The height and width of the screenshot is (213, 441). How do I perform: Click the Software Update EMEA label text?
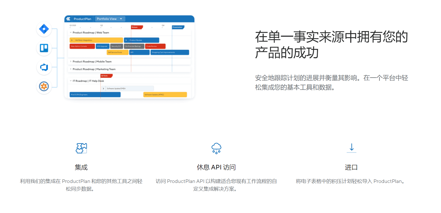pos(116,89)
